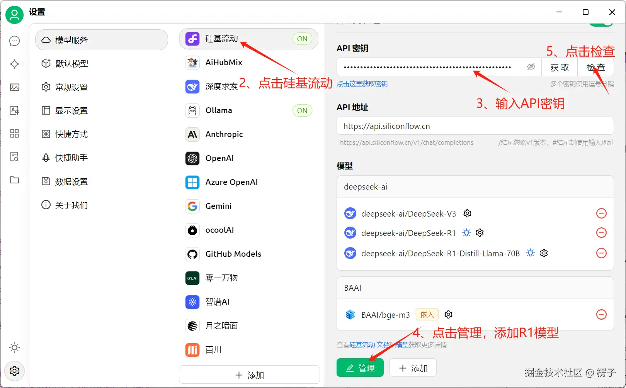This screenshot has height=388, width=626.
Task: Select the 零一万物 provider
Action: tap(249, 278)
